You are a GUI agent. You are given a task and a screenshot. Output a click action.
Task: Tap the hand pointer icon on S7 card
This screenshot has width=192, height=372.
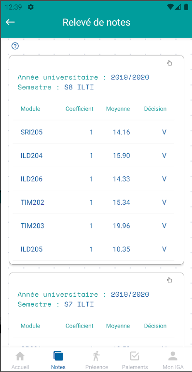[x=169, y=280]
